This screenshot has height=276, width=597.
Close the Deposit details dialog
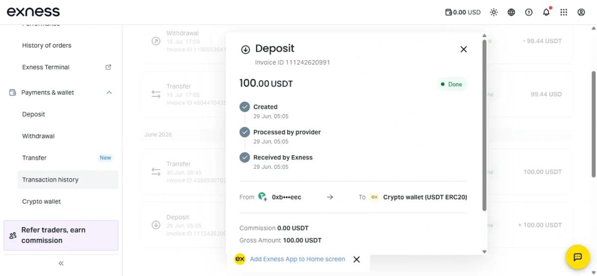[x=463, y=49]
